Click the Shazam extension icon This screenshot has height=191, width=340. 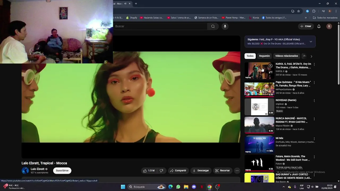click(307, 11)
